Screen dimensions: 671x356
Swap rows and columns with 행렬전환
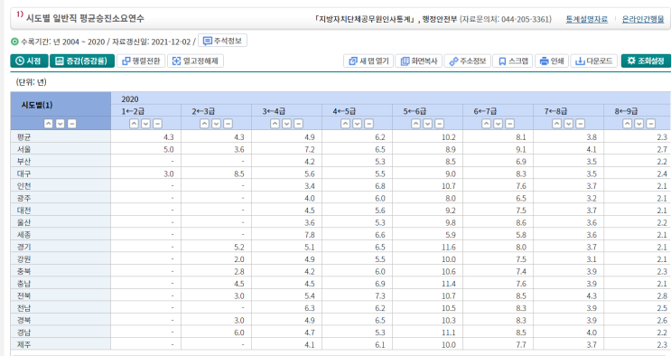pyautogui.click(x=141, y=61)
